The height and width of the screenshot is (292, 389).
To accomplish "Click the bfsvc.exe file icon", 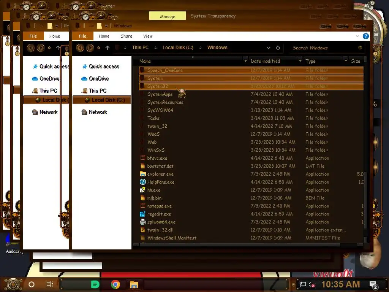I will point(143,158).
